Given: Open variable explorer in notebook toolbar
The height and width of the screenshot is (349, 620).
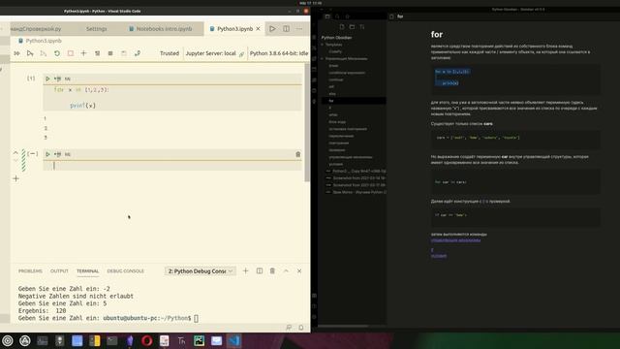Looking at the screenshot, I should pos(97,53).
